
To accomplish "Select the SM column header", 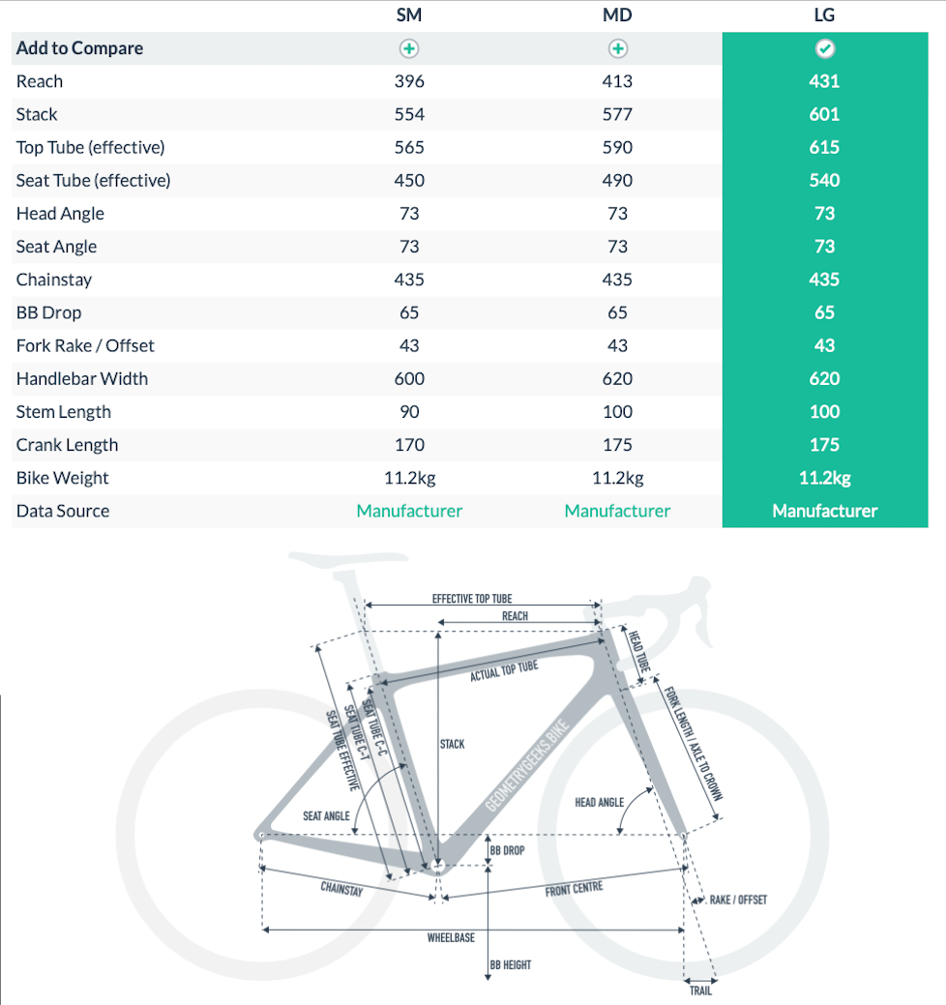I will (408, 15).
